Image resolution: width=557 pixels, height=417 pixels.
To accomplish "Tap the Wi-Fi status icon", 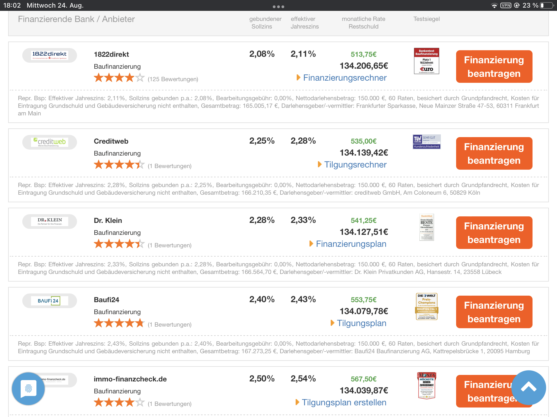I will coord(494,5).
